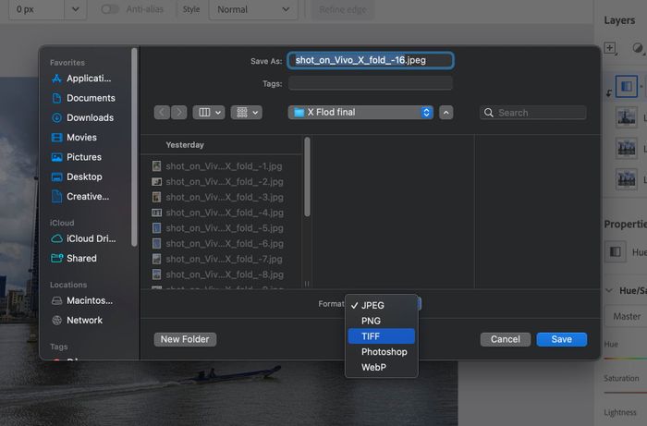Screen dimensions: 647x426
Task: Select Network under Locations
Action: [84, 320]
